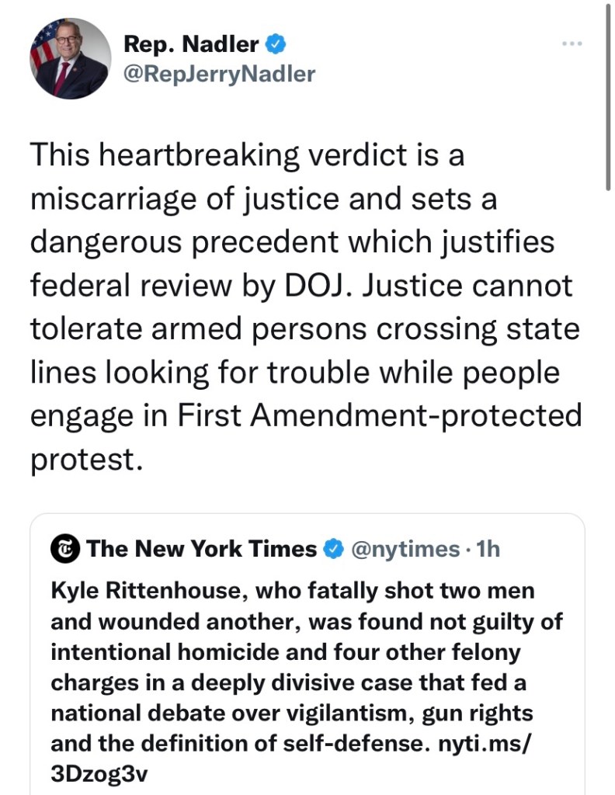Open the @nytimes handle
This screenshot has width=615, height=795.
point(405,549)
